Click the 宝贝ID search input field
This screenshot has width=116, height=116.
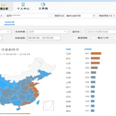(101, 32)
